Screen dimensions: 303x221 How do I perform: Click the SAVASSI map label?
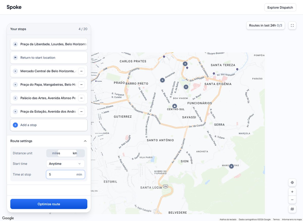point(189,117)
